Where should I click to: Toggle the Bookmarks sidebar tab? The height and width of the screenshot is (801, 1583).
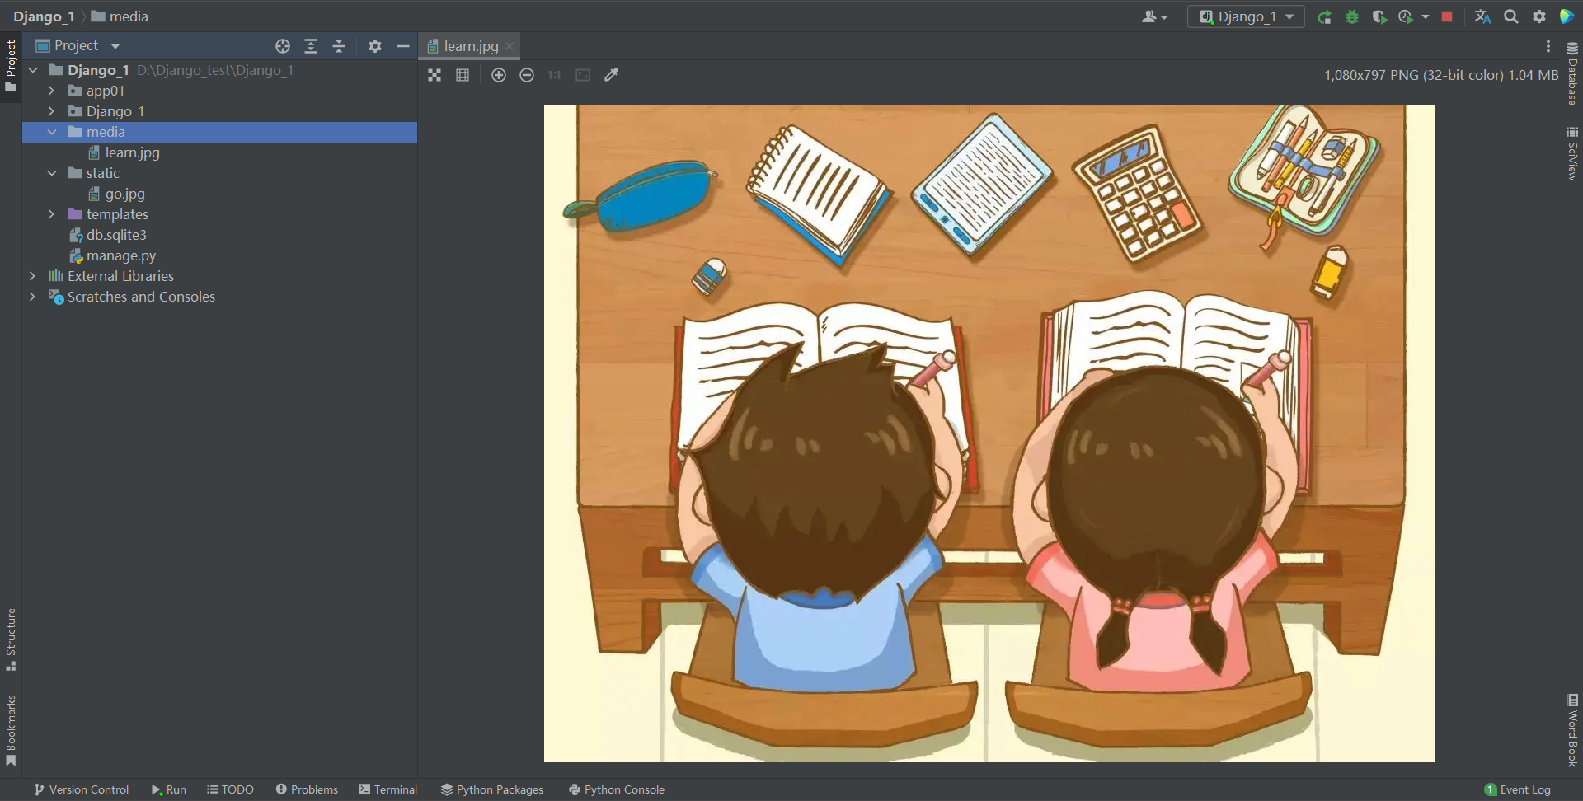[x=11, y=729]
